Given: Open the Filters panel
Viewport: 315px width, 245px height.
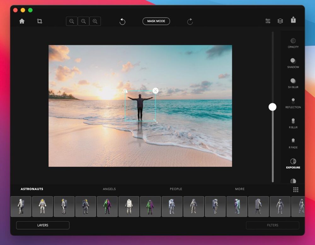Looking at the screenshot, I should tap(272, 225).
